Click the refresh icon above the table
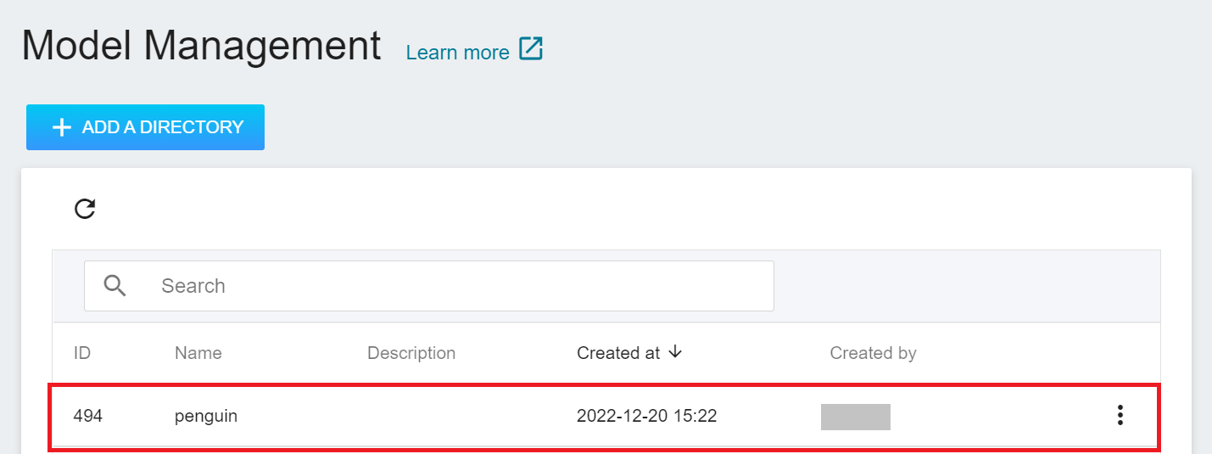 [x=85, y=209]
